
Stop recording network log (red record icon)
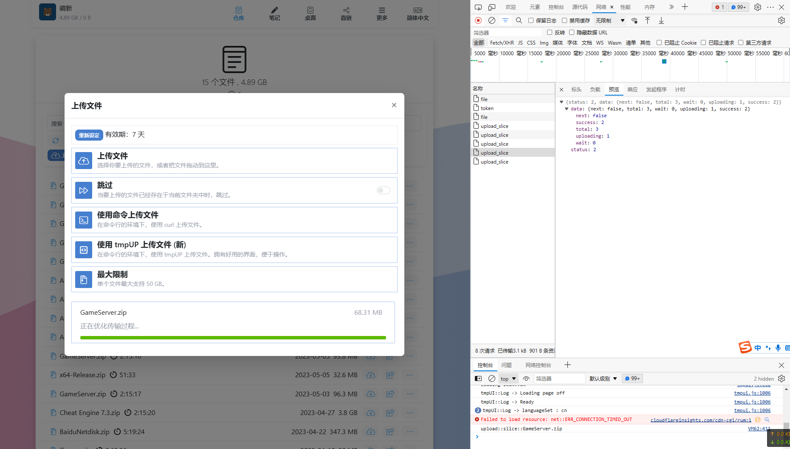478,20
